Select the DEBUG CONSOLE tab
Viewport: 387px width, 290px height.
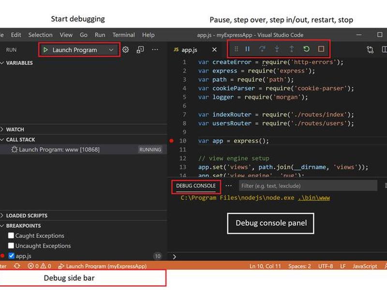click(x=196, y=186)
